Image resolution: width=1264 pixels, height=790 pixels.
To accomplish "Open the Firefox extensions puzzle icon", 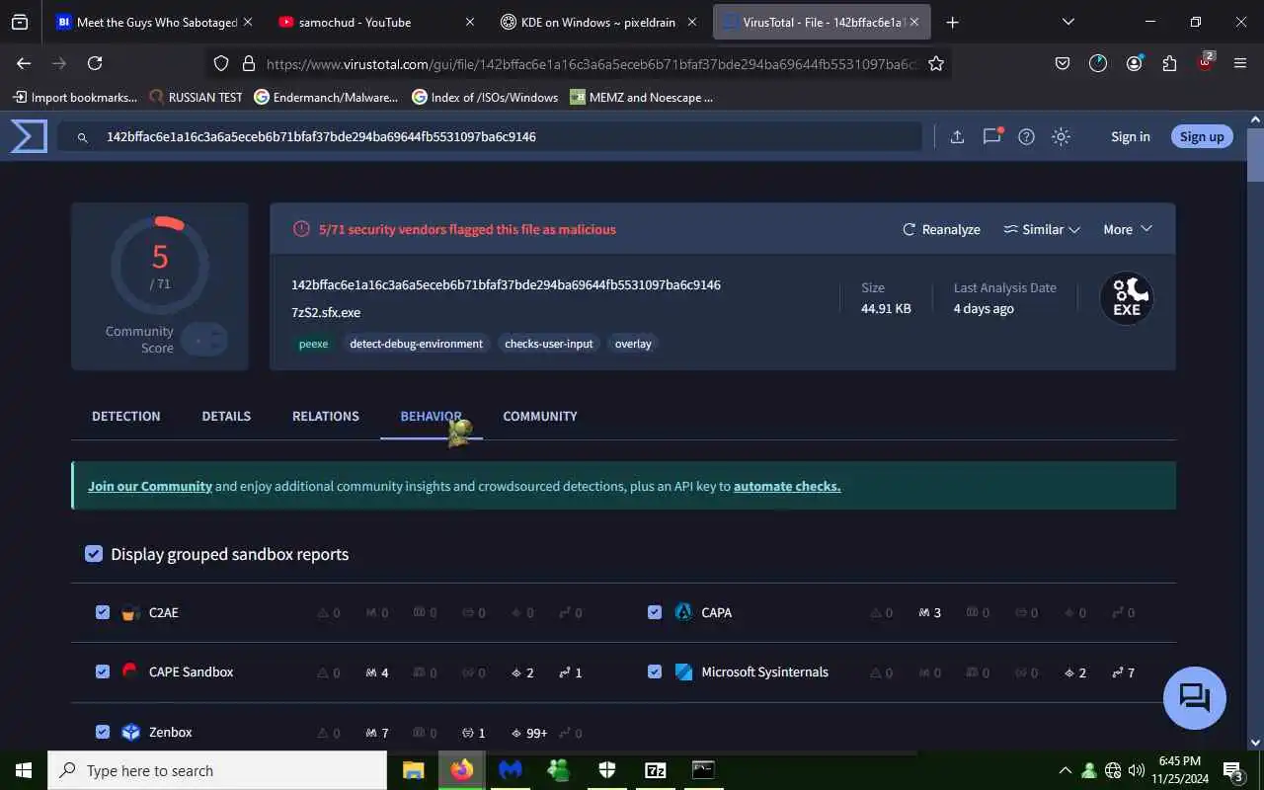I will (x=1169, y=63).
